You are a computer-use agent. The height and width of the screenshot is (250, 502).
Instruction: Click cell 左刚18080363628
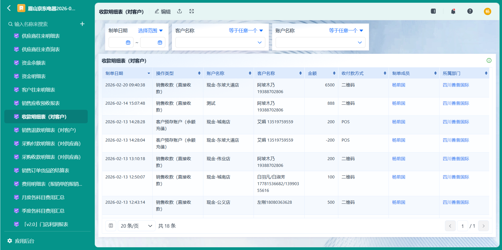[274, 202]
